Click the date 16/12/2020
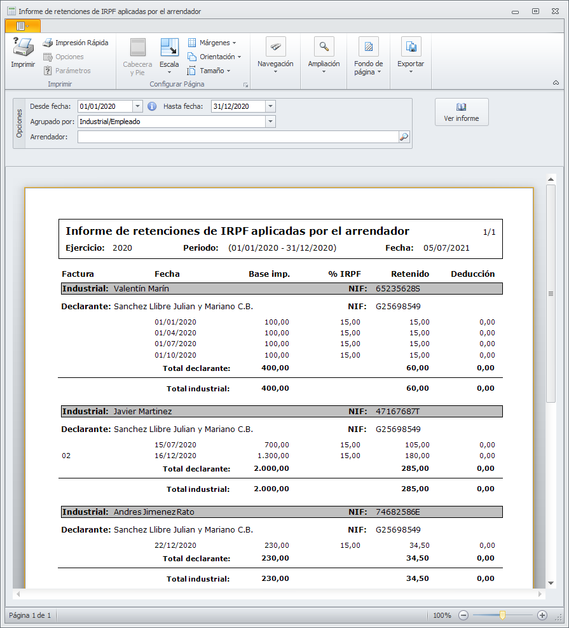569x628 pixels. [x=175, y=456]
